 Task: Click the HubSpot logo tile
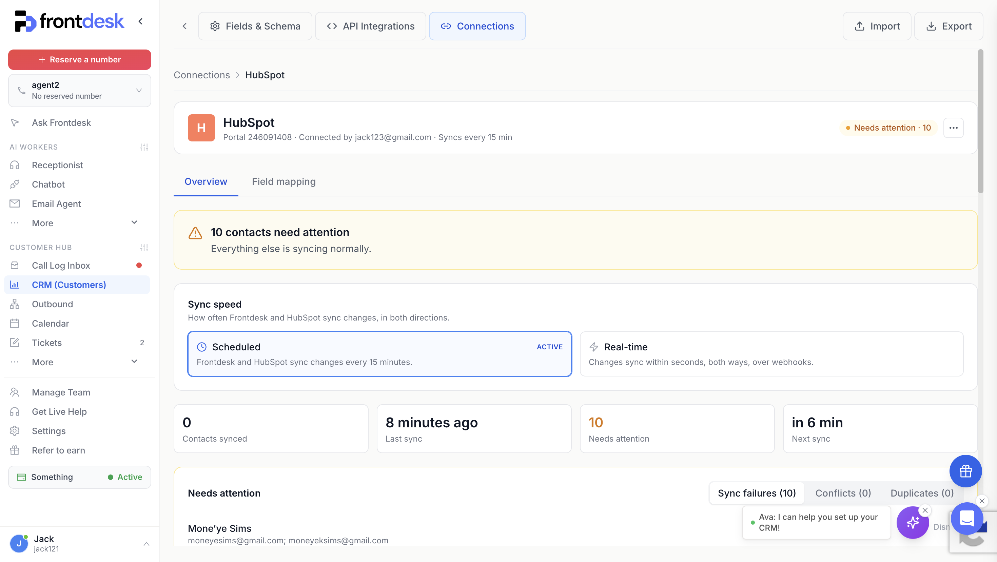point(201,128)
